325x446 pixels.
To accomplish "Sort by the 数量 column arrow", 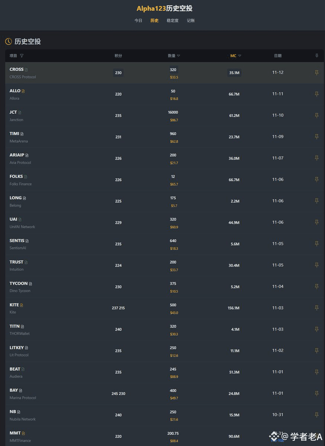I will [x=178, y=56].
